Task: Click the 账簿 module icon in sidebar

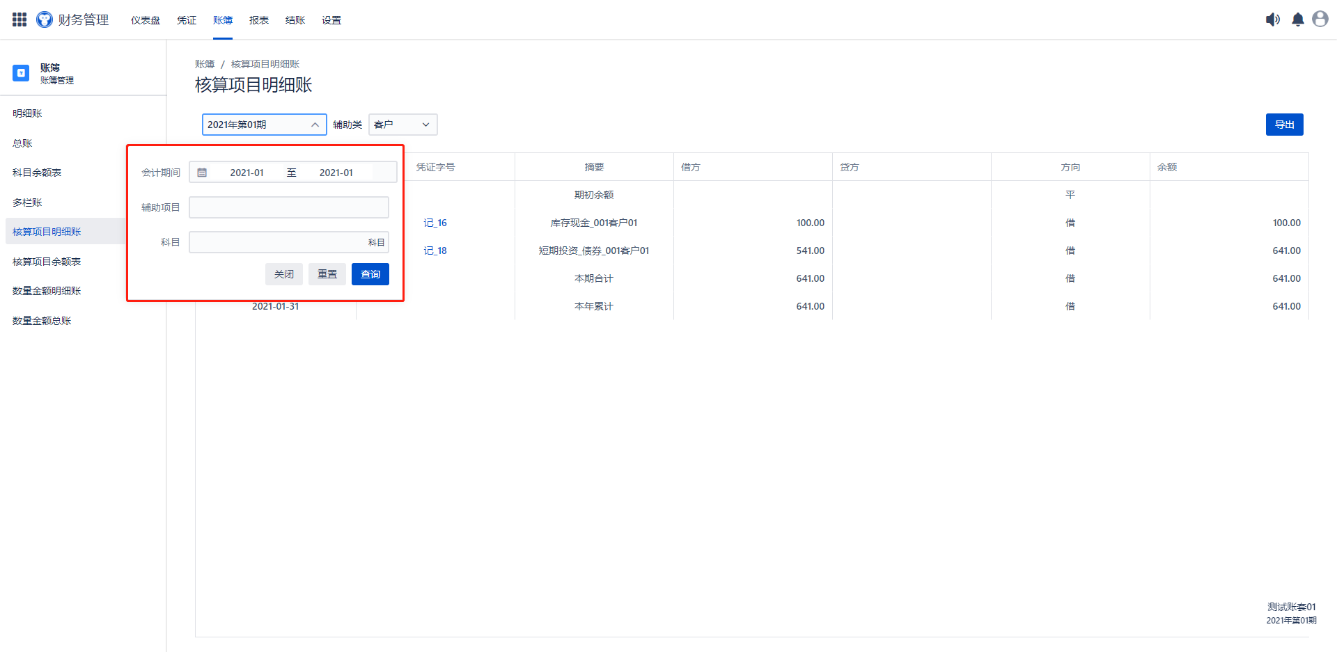Action: (x=21, y=73)
